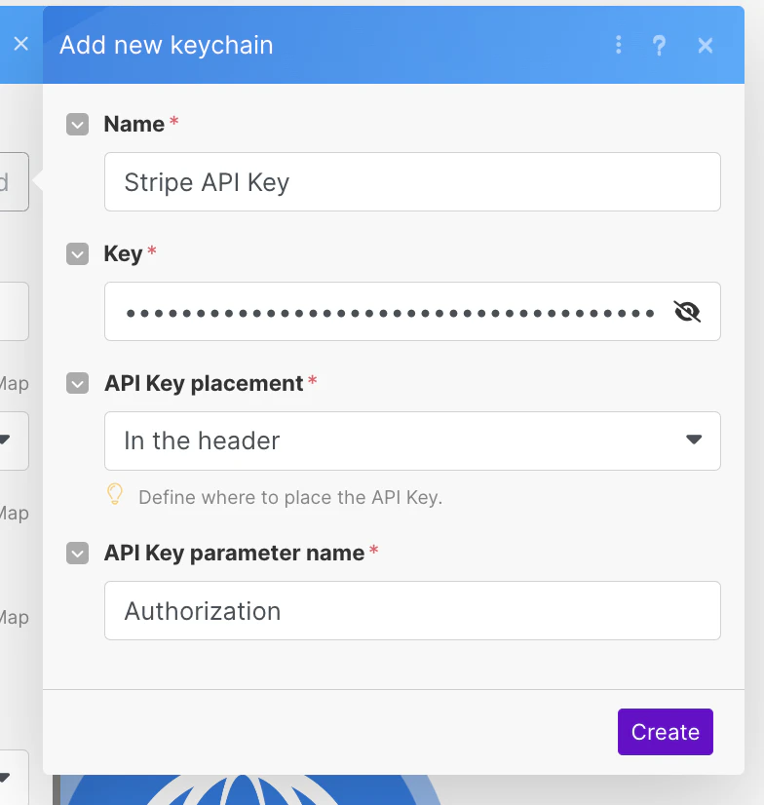Click the Add new keychain title

[167, 45]
